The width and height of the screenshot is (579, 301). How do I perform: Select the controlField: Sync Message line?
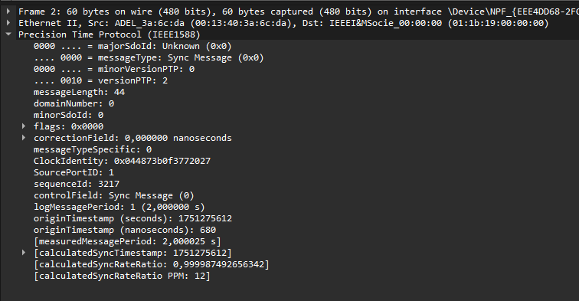point(113,195)
